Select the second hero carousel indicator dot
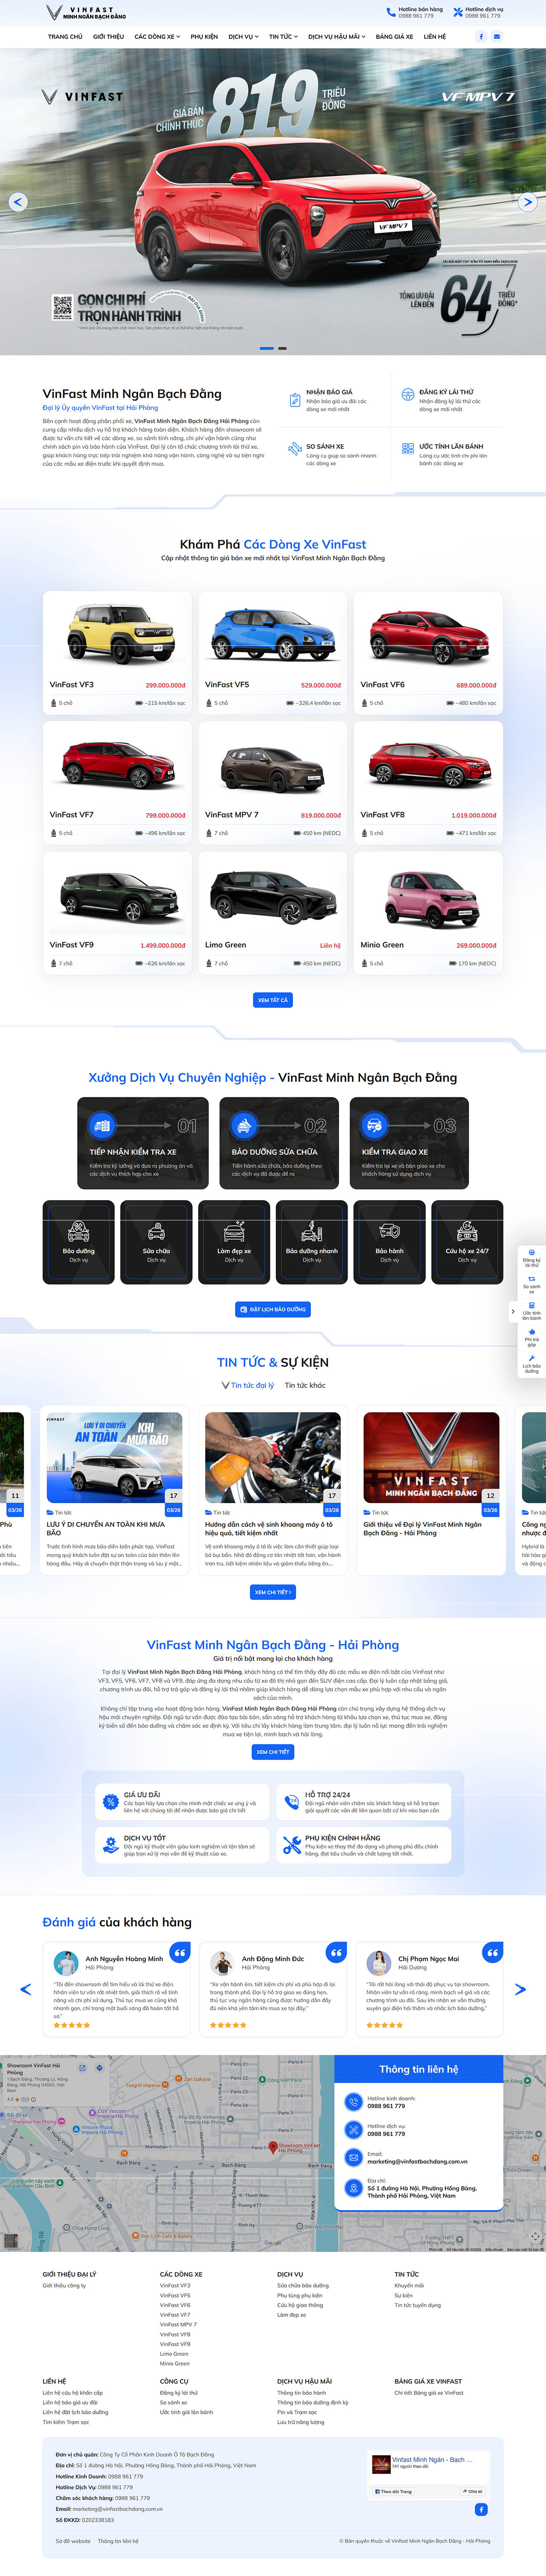546x2576 pixels. pos(282,348)
